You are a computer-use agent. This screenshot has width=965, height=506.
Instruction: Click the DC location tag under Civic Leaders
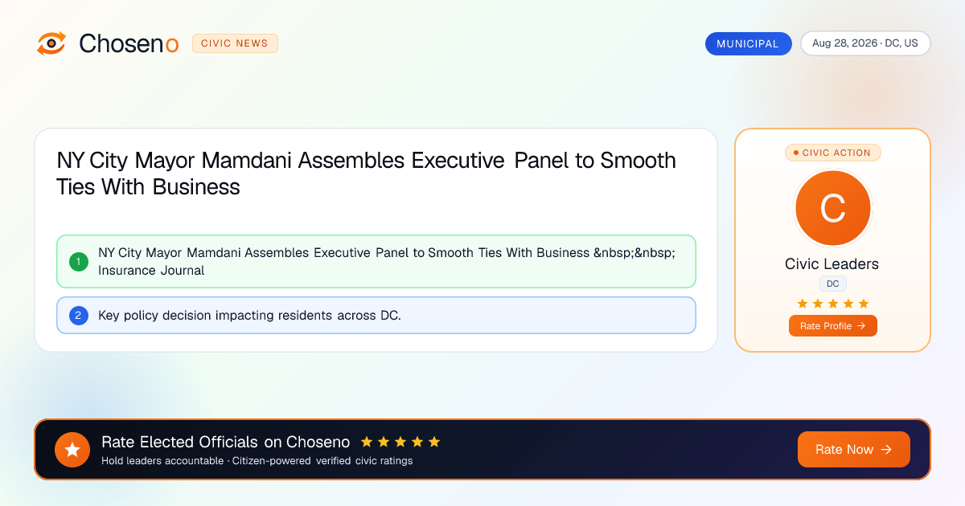(x=833, y=284)
